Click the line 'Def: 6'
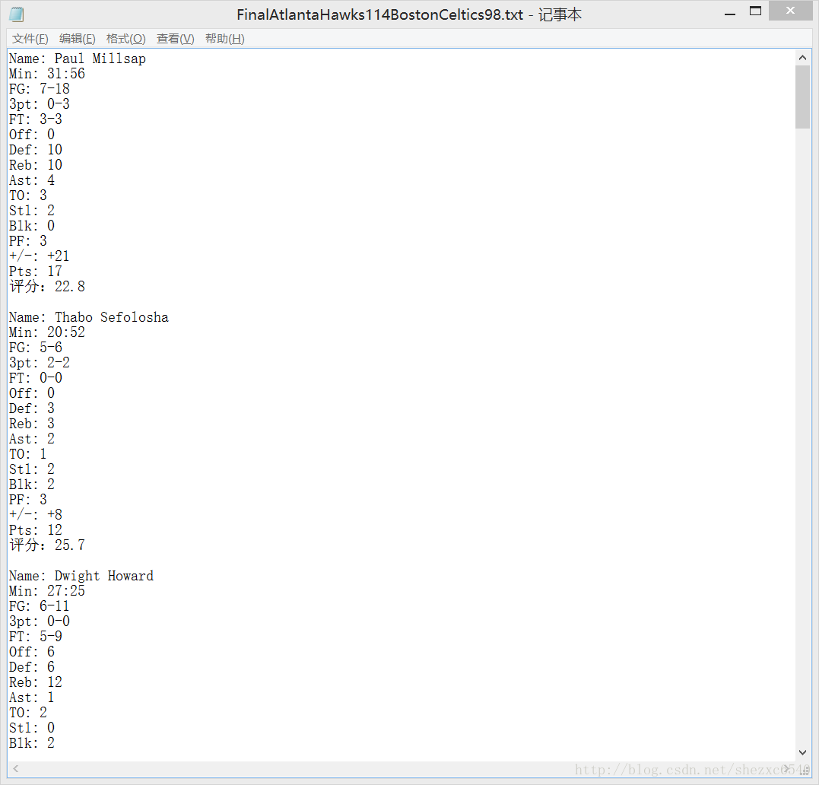Screen dimensions: 819x785 coord(32,667)
